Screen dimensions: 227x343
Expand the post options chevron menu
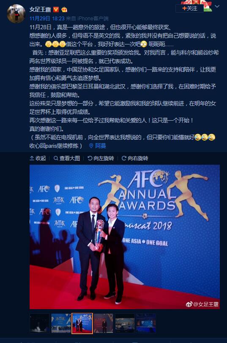point(217,6)
